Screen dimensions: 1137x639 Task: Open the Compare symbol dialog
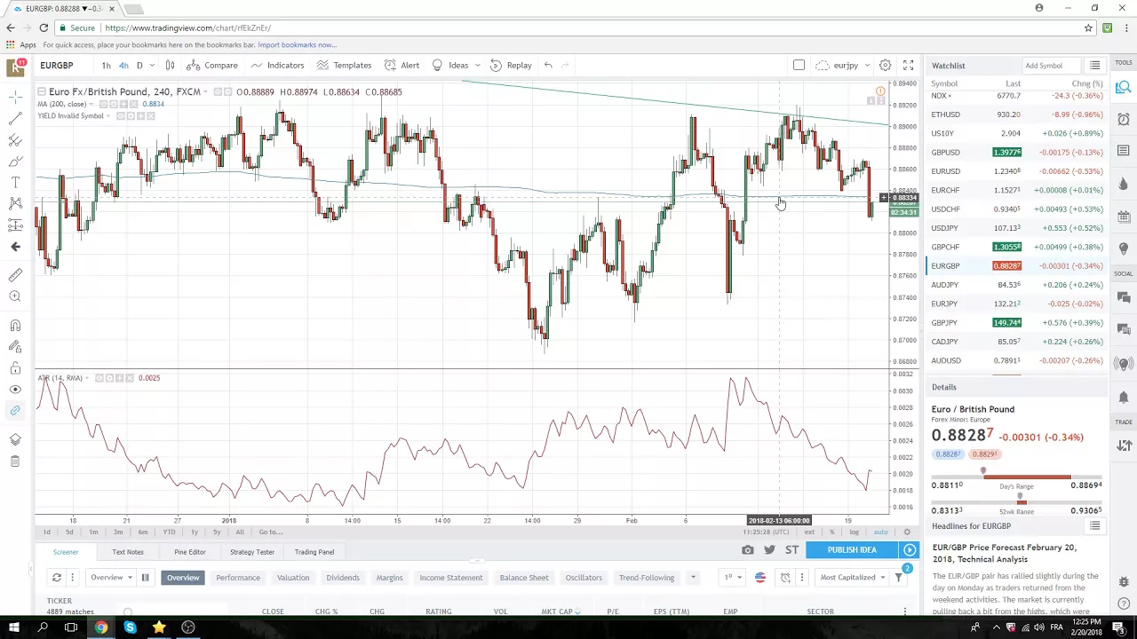(212, 65)
